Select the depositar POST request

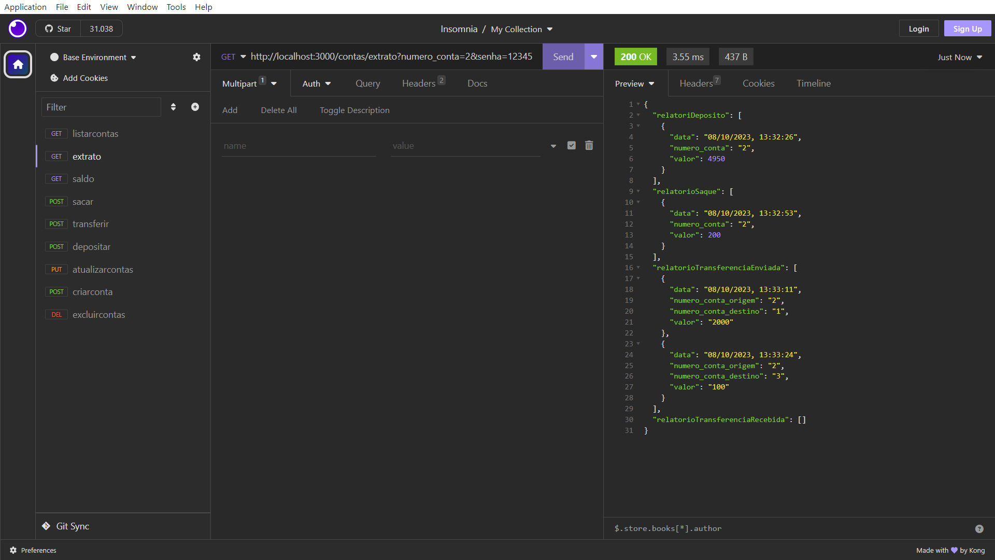click(x=91, y=247)
